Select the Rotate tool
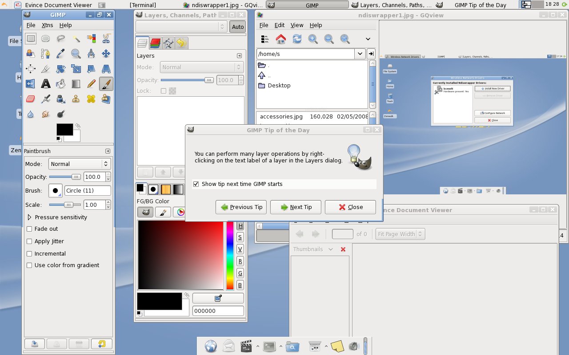This screenshot has width=569, height=355. pyautogui.click(x=61, y=69)
